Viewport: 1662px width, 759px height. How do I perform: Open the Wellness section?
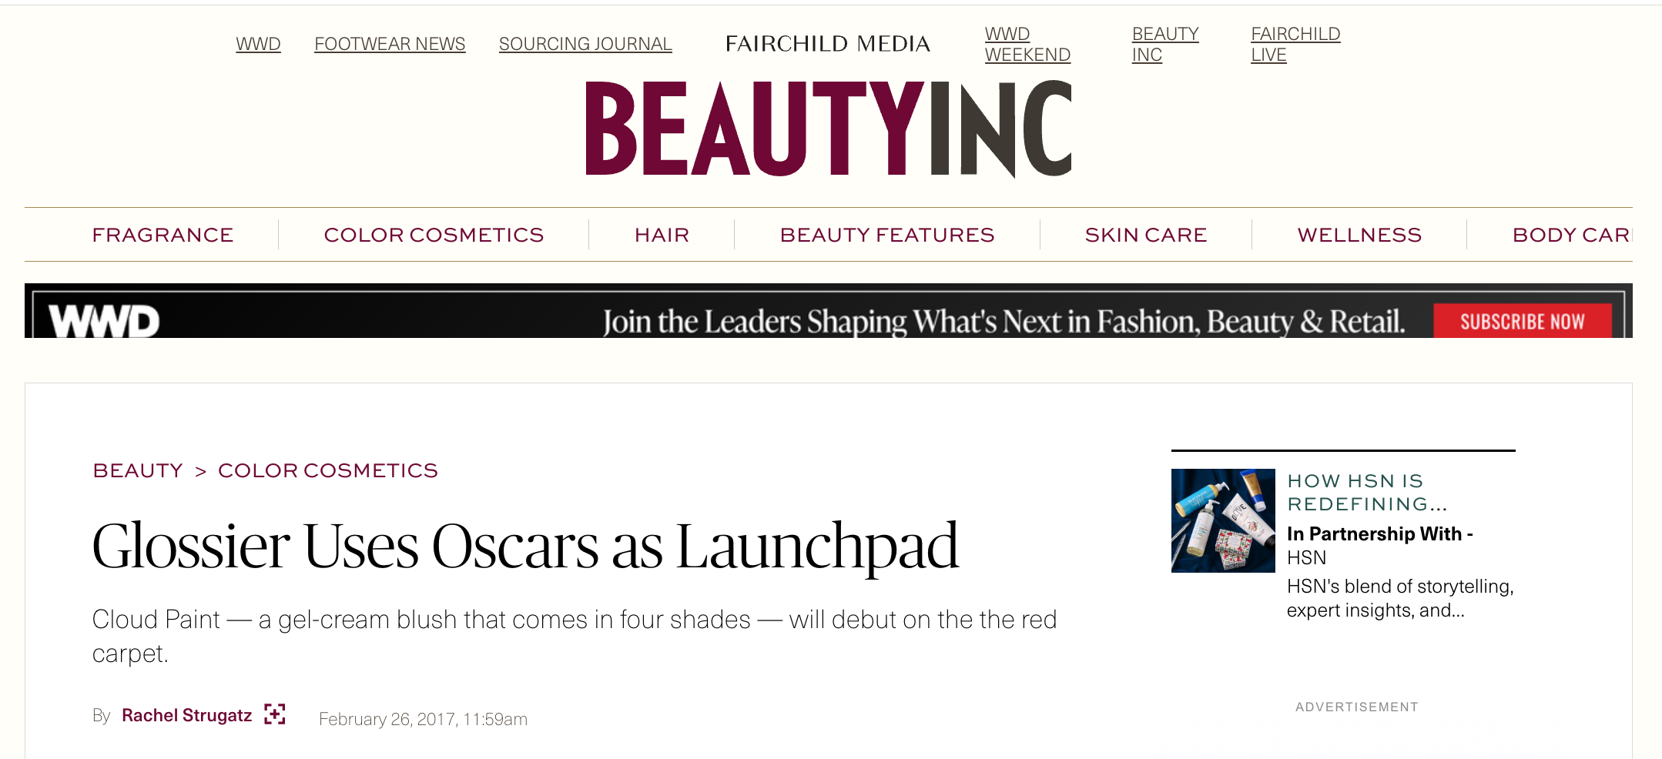pyautogui.click(x=1359, y=235)
